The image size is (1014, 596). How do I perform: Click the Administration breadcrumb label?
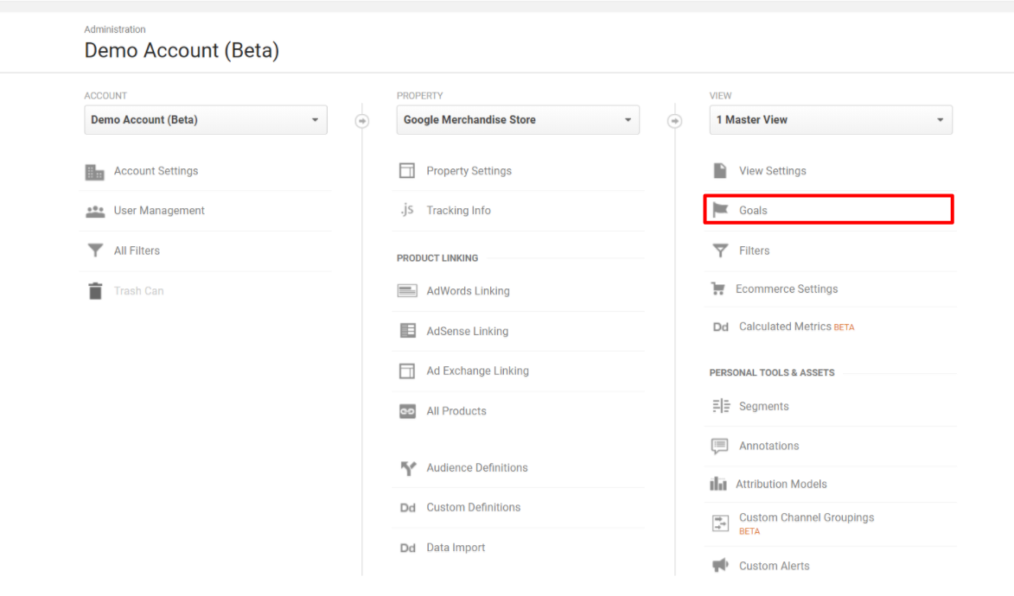[x=114, y=29]
